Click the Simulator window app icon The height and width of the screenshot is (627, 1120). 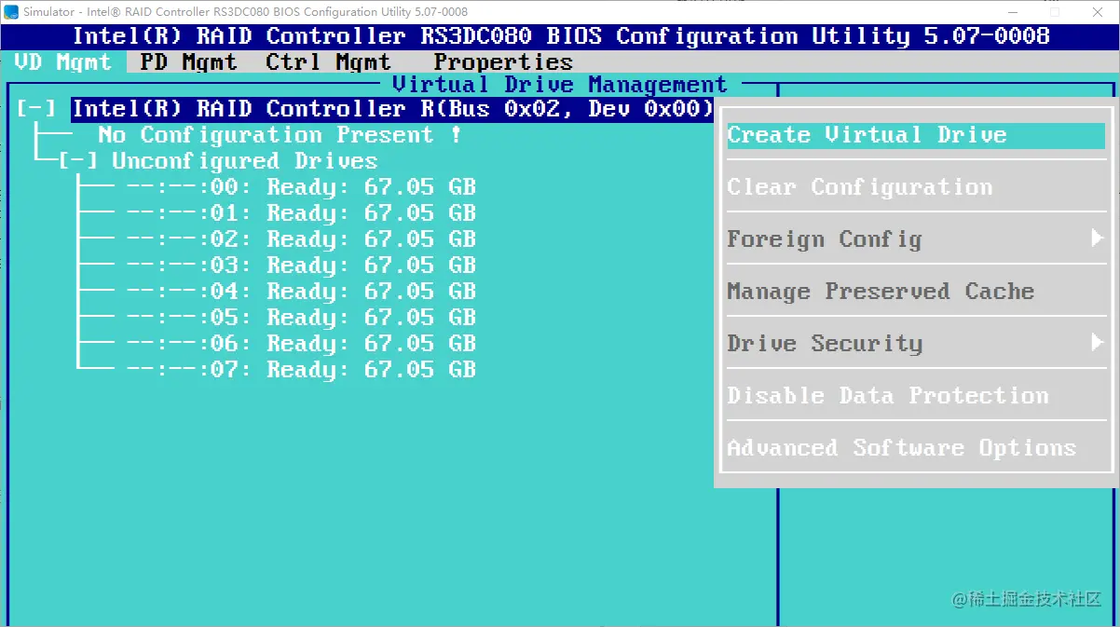click(x=11, y=12)
